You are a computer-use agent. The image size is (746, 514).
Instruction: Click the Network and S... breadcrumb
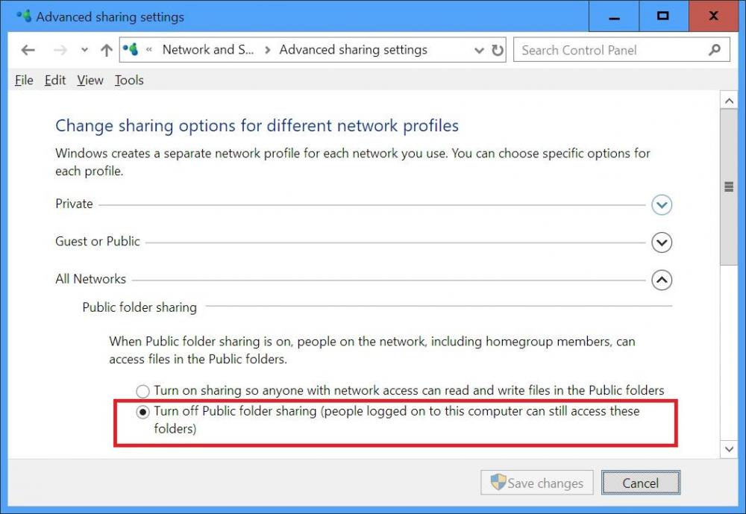208,49
